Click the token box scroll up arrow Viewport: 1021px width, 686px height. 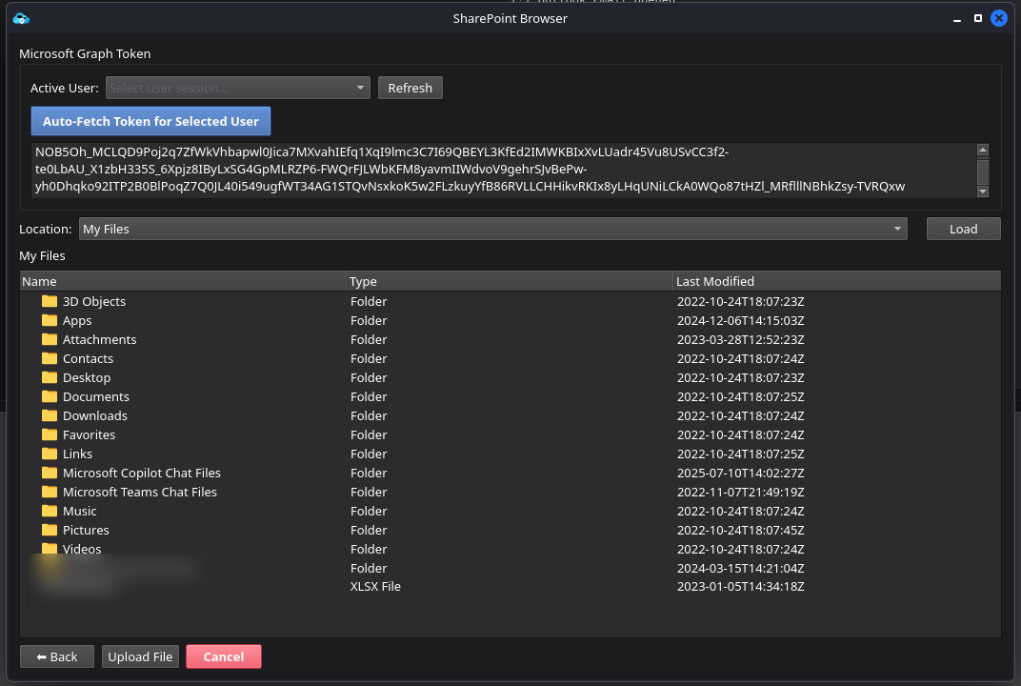[983, 150]
